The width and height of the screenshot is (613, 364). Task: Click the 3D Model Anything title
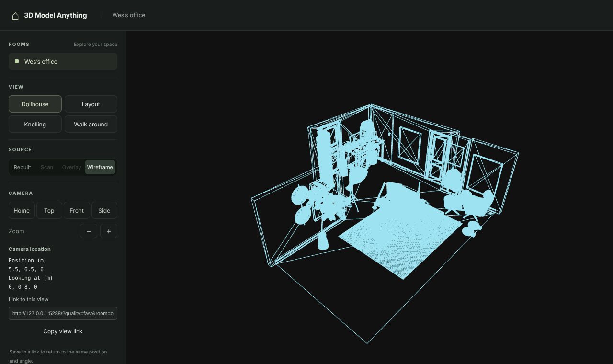point(56,15)
